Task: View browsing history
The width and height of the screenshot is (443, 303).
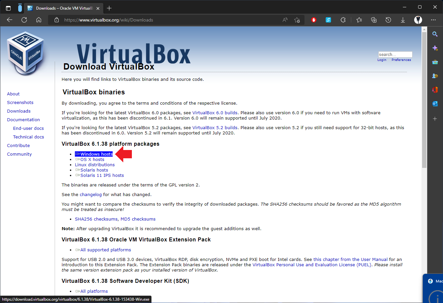Action: pos(388,20)
